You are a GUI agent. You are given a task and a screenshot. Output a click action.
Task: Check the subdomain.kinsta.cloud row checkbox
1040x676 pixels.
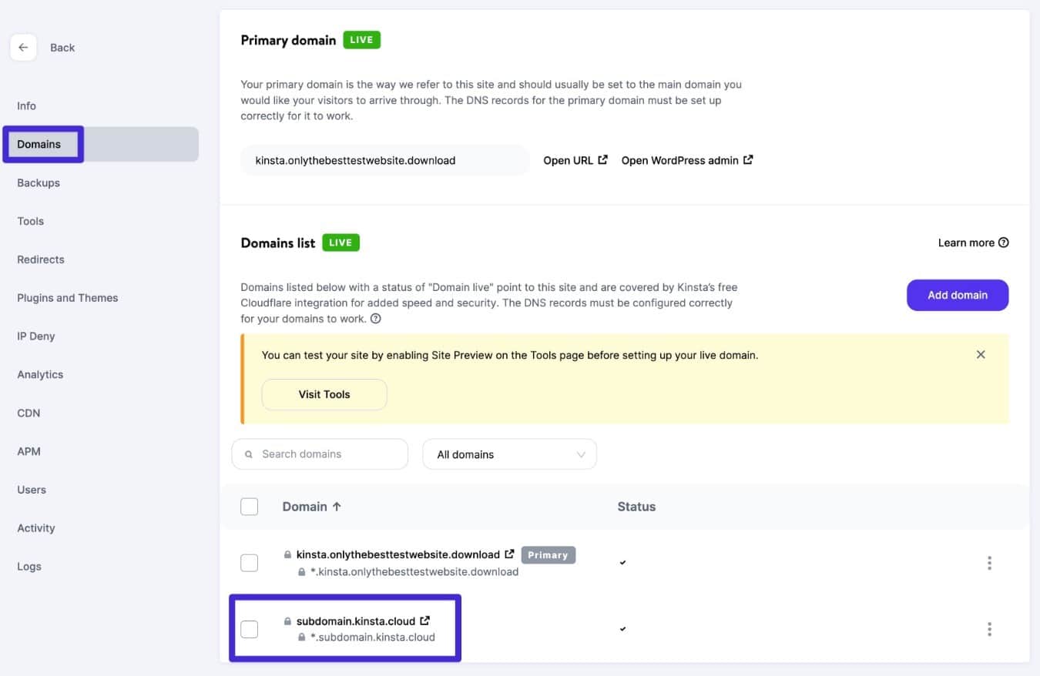[249, 628]
